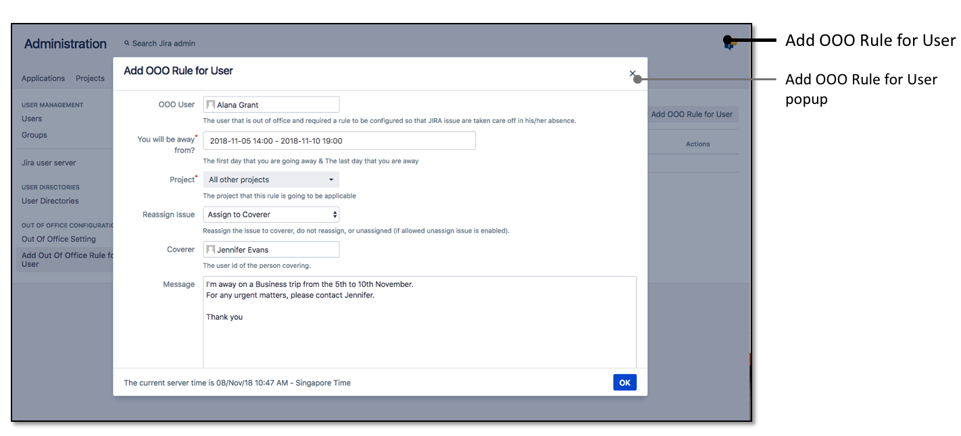Open Out Of Office Setting
Screen dimensions: 961x436
tap(57, 239)
